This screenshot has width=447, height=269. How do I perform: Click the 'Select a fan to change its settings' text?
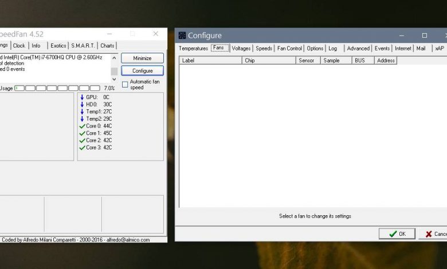coord(315,216)
